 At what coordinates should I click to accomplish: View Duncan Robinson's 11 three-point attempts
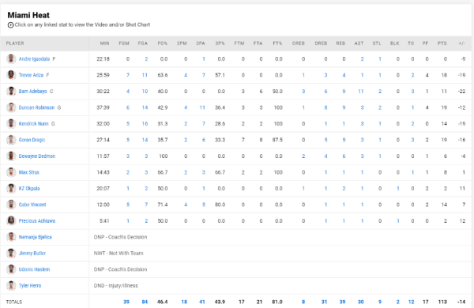pyautogui.click(x=202, y=107)
